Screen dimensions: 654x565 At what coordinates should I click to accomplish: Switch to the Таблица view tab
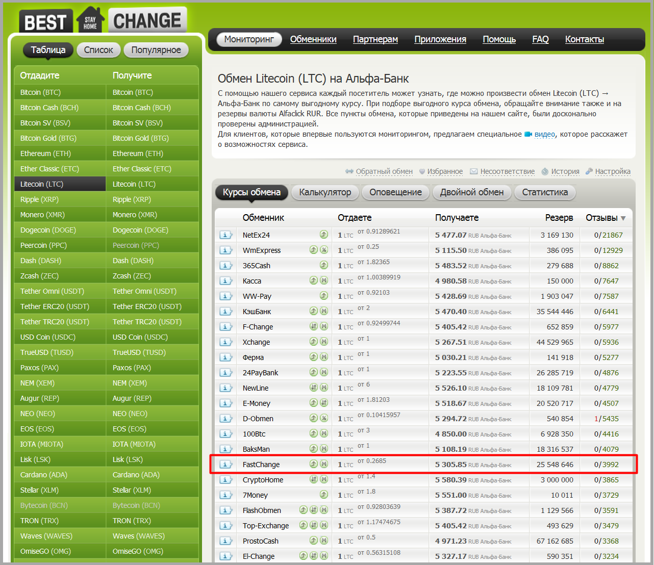point(48,50)
